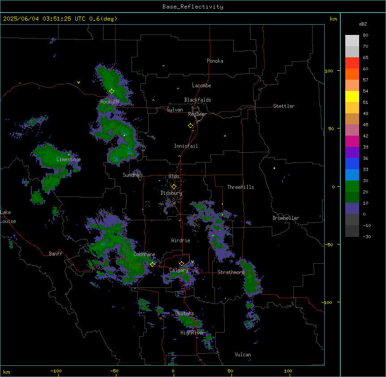Click the Stettler label
The height and width of the screenshot is (377, 386).
(x=284, y=106)
